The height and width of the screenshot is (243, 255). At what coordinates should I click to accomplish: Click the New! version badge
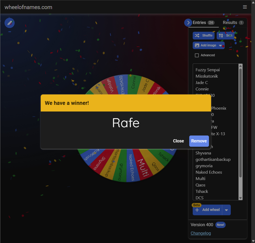[x=220, y=225]
